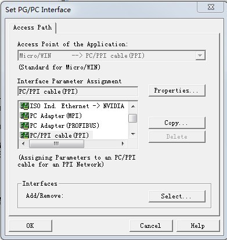Image resolution: width=227 pixels, height=240 pixels.
Task: Open the Access Point of the Application dropdown
Action: click(x=200, y=56)
